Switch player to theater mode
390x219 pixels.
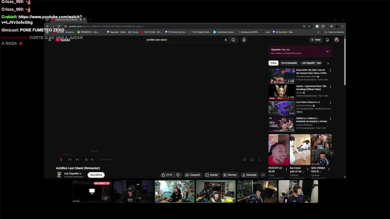click(252, 159)
